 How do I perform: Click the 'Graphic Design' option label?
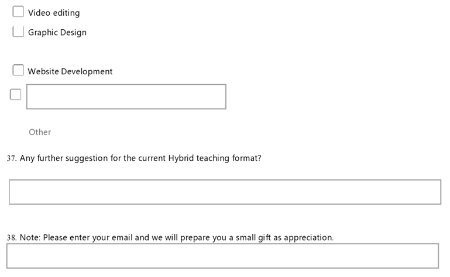[x=57, y=33]
